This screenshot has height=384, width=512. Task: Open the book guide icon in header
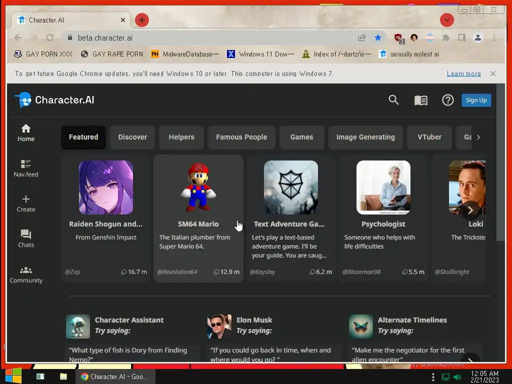tap(421, 100)
